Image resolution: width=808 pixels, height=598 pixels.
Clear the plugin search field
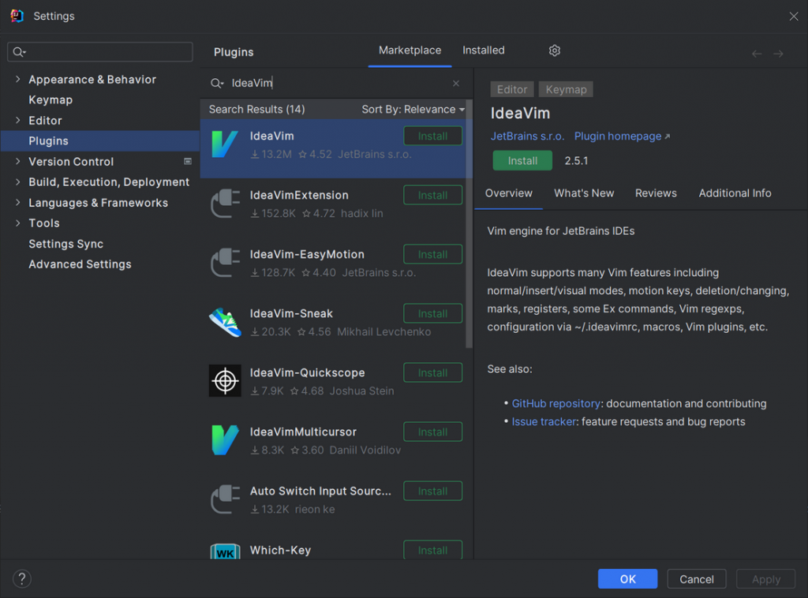[456, 84]
